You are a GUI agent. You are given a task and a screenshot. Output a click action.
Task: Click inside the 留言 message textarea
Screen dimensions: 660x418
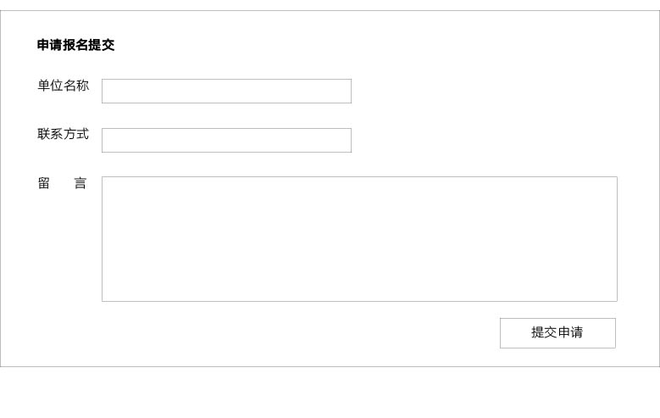(x=359, y=239)
